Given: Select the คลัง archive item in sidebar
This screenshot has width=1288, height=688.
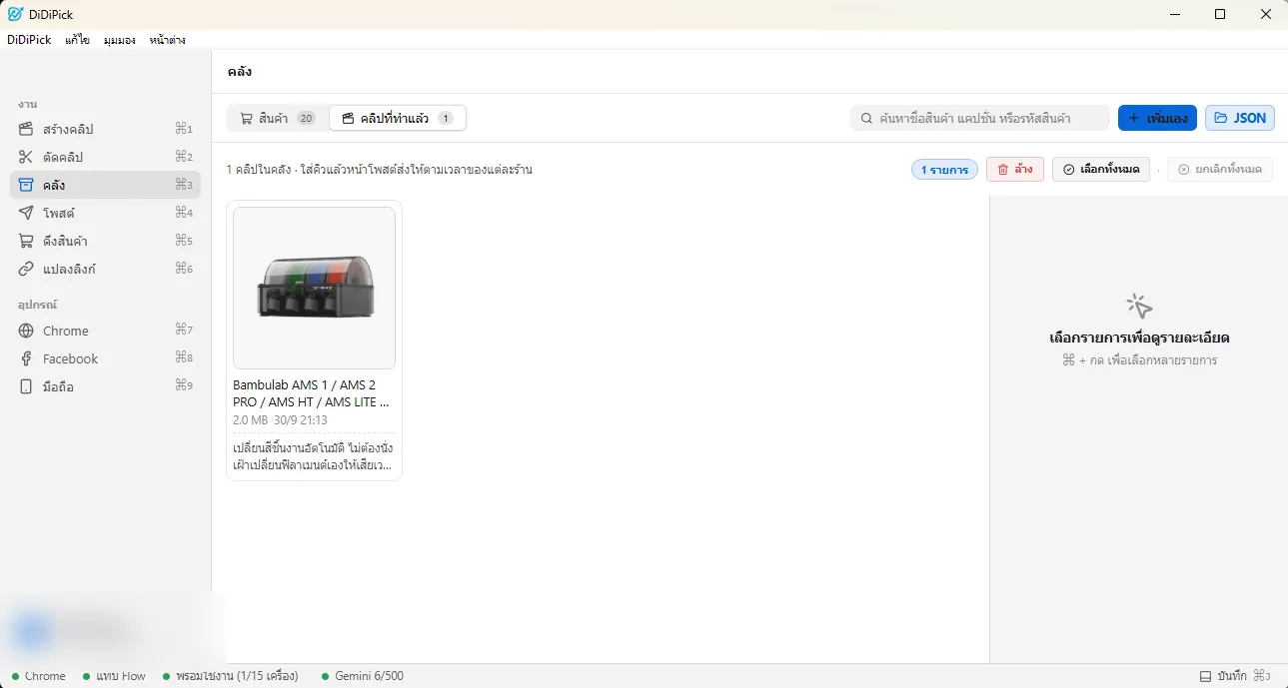Looking at the screenshot, I should 105,185.
